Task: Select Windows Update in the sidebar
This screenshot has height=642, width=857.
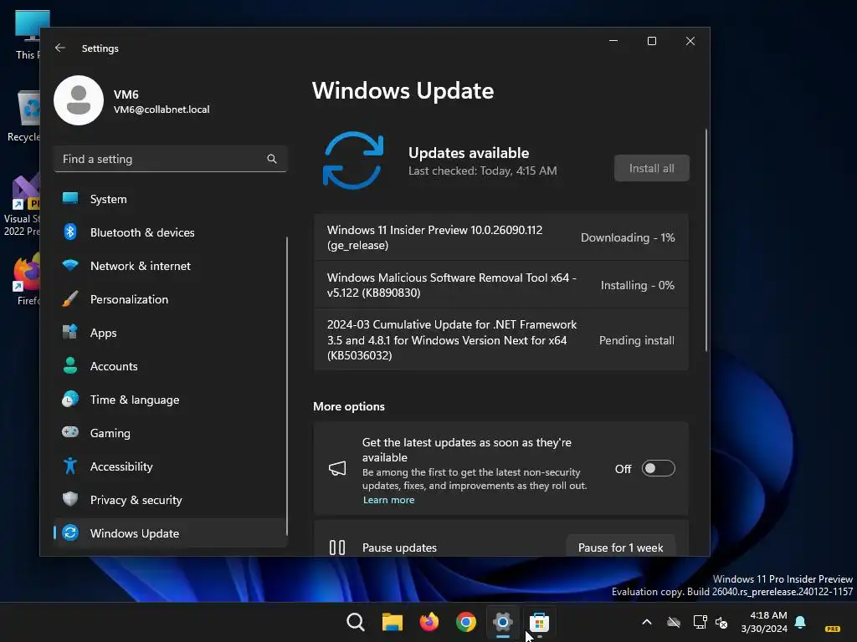Action: (x=171, y=532)
